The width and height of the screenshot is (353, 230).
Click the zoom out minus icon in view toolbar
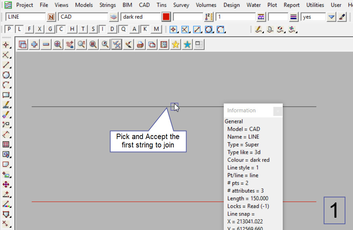[x=46, y=45]
